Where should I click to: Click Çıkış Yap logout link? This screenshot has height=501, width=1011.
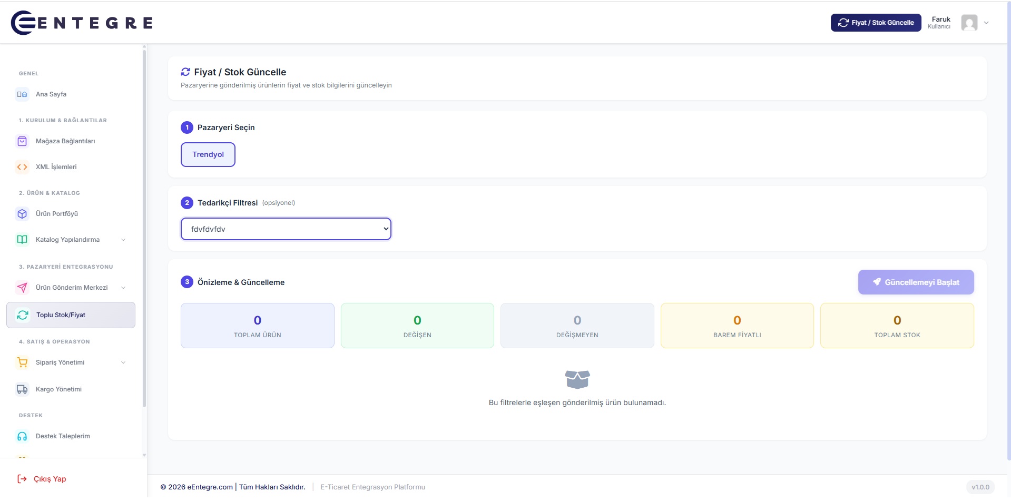pos(42,479)
